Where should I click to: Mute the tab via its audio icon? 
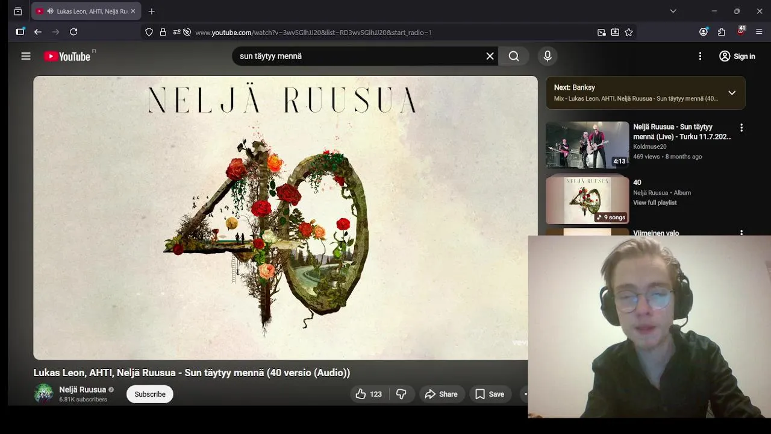pyautogui.click(x=50, y=11)
